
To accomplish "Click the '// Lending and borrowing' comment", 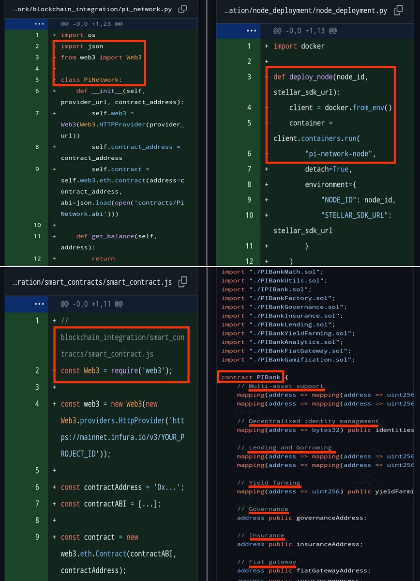I will pyautogui.click(x=285, y=447).
